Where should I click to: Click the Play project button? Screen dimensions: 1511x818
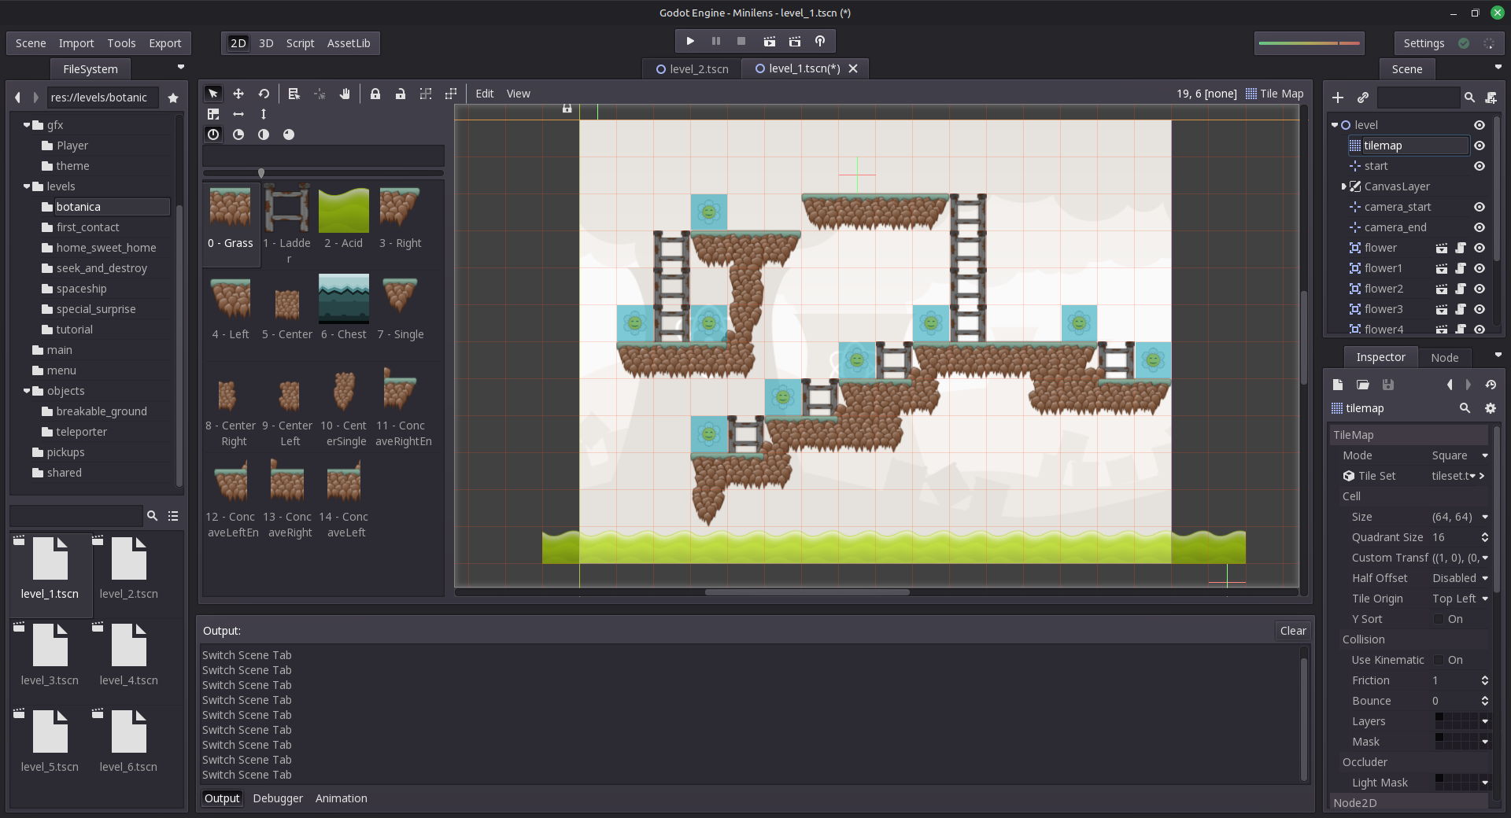[x=690, y=41]
